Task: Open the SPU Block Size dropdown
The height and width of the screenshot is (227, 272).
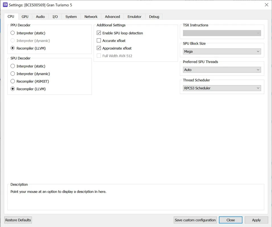Action: point(222,51)
